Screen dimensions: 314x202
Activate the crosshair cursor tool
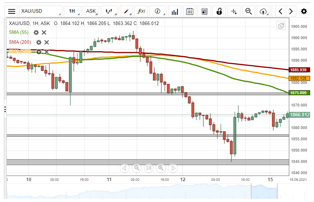pyautogui.click(x=234, y=11)
